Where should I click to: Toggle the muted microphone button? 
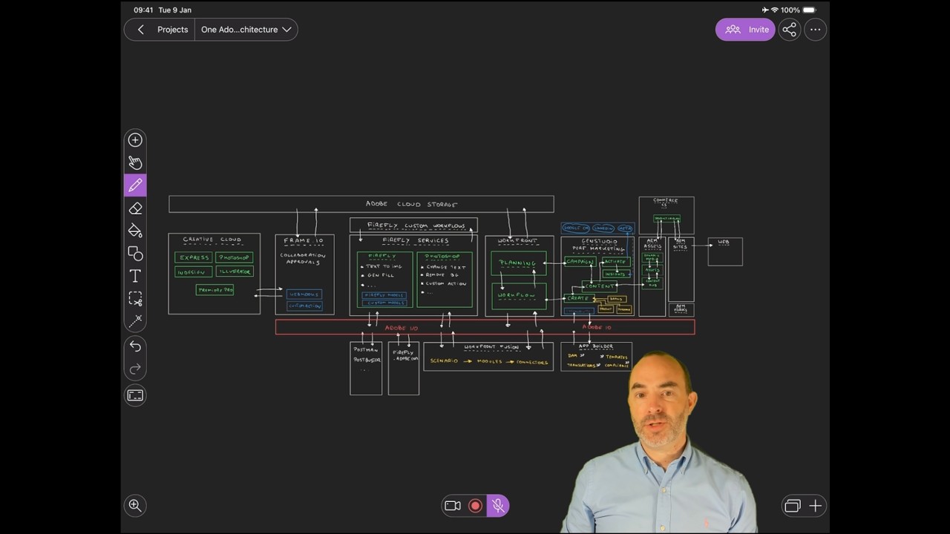tap(498, 506)
